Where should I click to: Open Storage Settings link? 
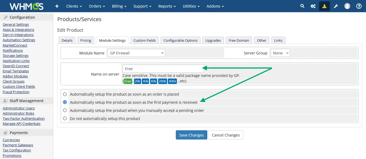click(16, 56)
